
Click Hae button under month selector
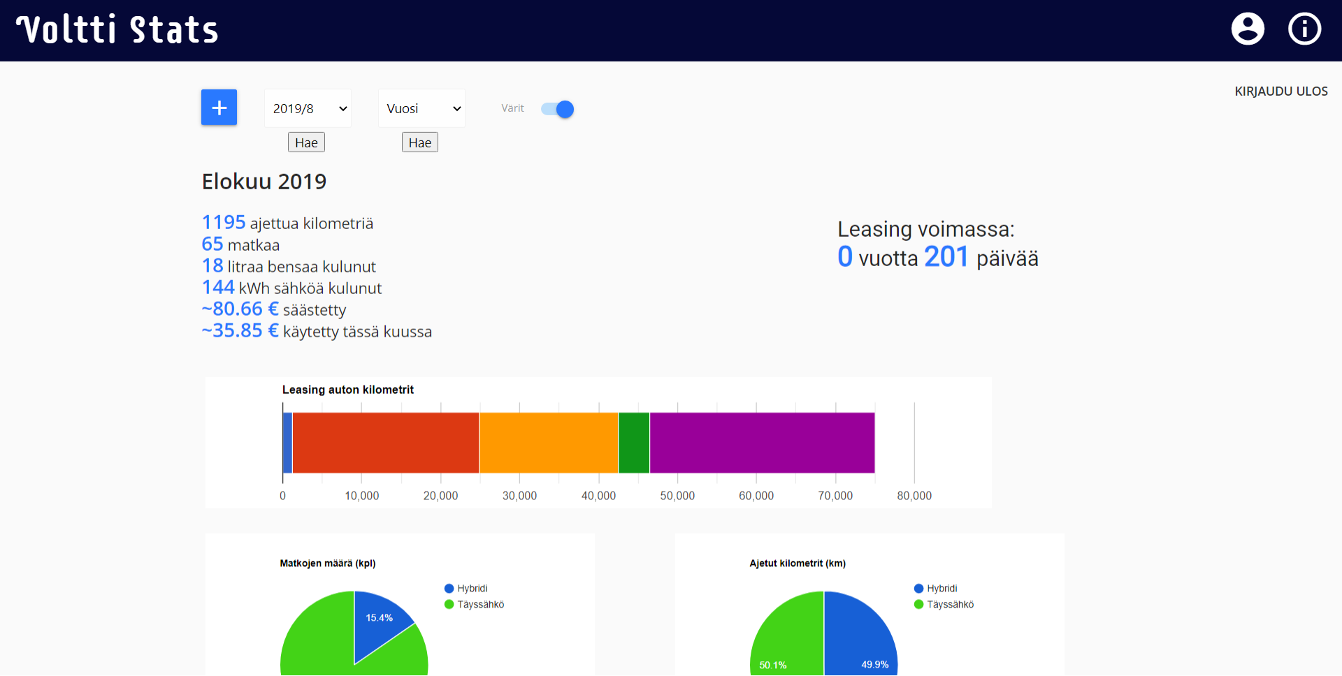306,142
